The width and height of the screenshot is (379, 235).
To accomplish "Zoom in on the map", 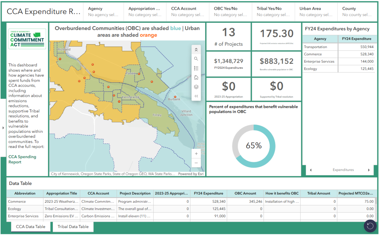I will 196,154.
